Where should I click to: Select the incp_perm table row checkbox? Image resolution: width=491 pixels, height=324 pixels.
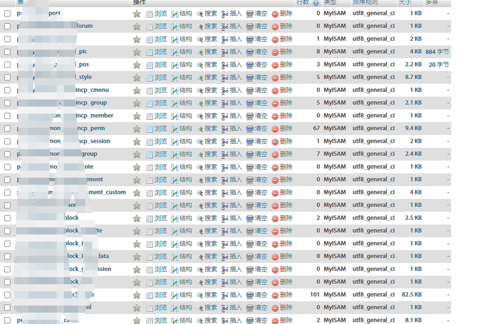click(7, 128)
